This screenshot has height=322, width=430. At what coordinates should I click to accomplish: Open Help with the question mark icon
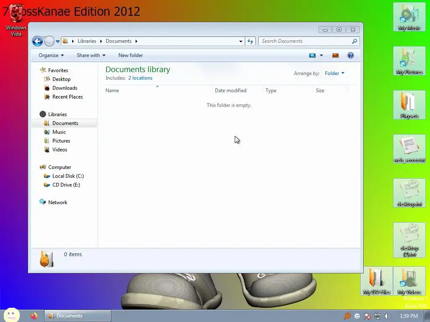(x=351, y=55)
